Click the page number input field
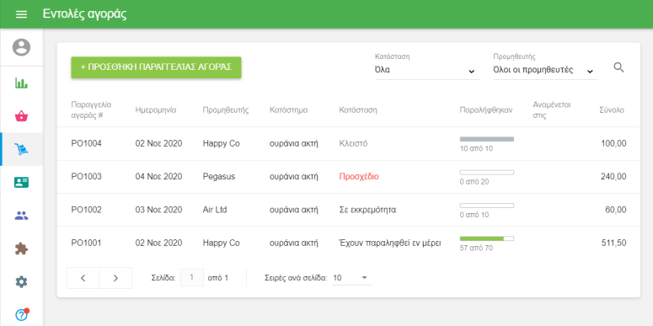 [192, 278]
